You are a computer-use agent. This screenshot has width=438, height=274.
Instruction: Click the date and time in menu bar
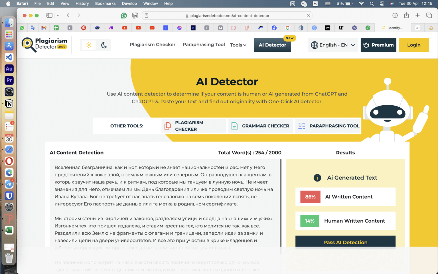click(415, 4)
